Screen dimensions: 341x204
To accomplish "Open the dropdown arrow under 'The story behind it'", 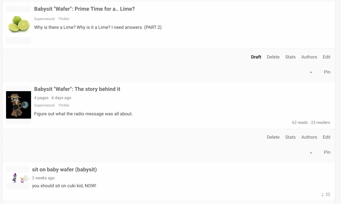I will 311,153.
